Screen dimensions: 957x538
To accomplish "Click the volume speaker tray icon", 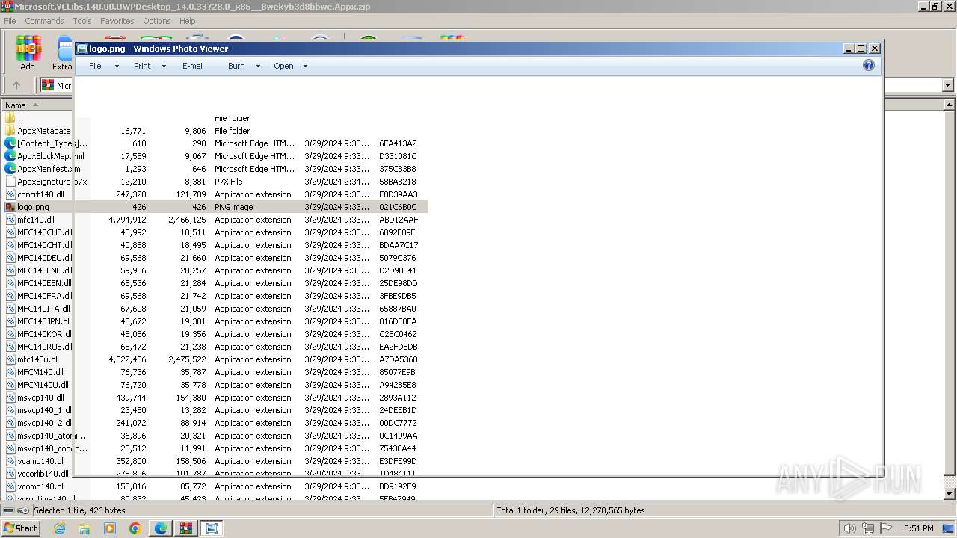I will pos(849,528).
